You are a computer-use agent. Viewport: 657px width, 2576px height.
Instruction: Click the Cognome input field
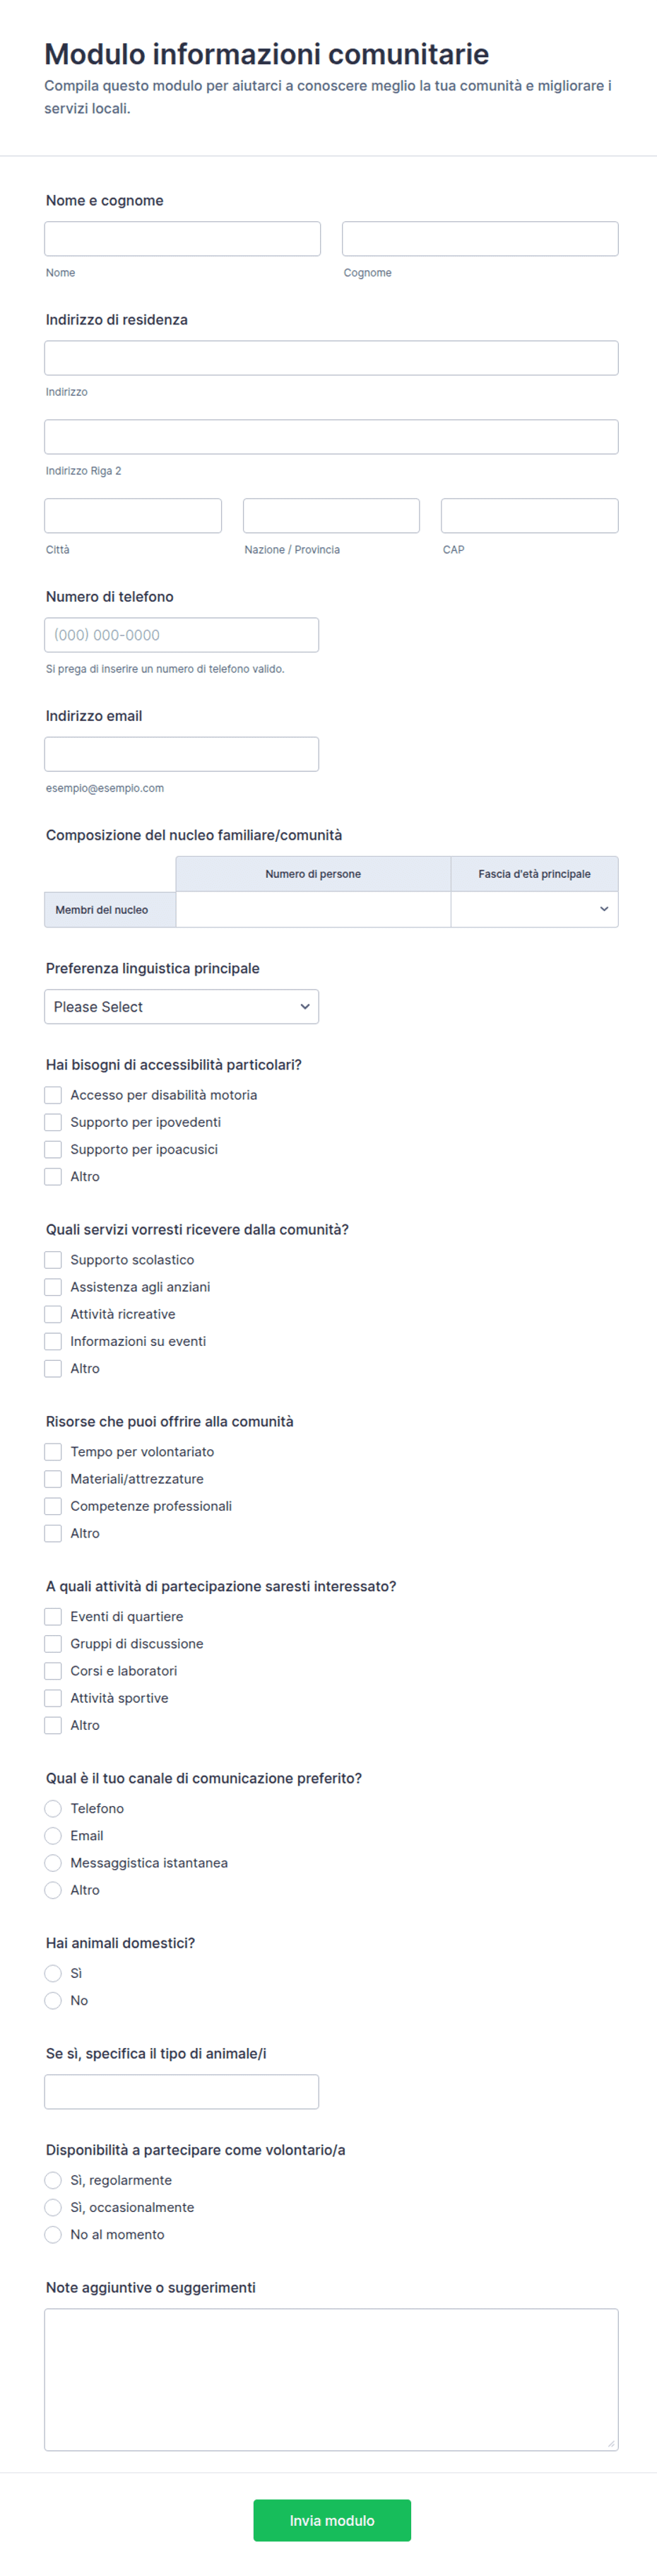[x=480, y=239]
